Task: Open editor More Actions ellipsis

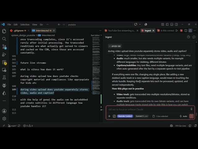Action: coord(100,30)
